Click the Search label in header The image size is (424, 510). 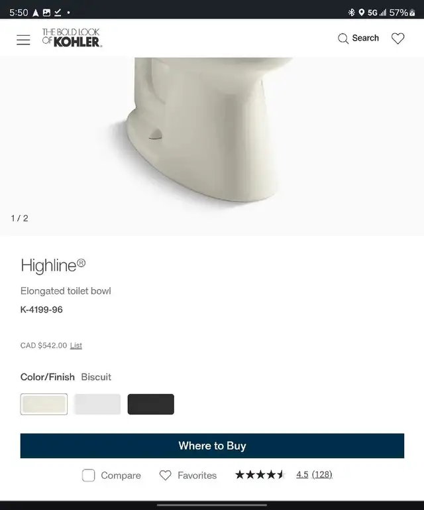(x=366, y=38)
